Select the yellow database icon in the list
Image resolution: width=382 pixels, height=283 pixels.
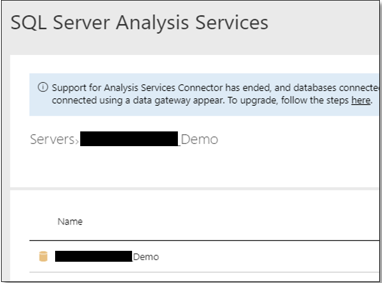(x=43, y=256)
